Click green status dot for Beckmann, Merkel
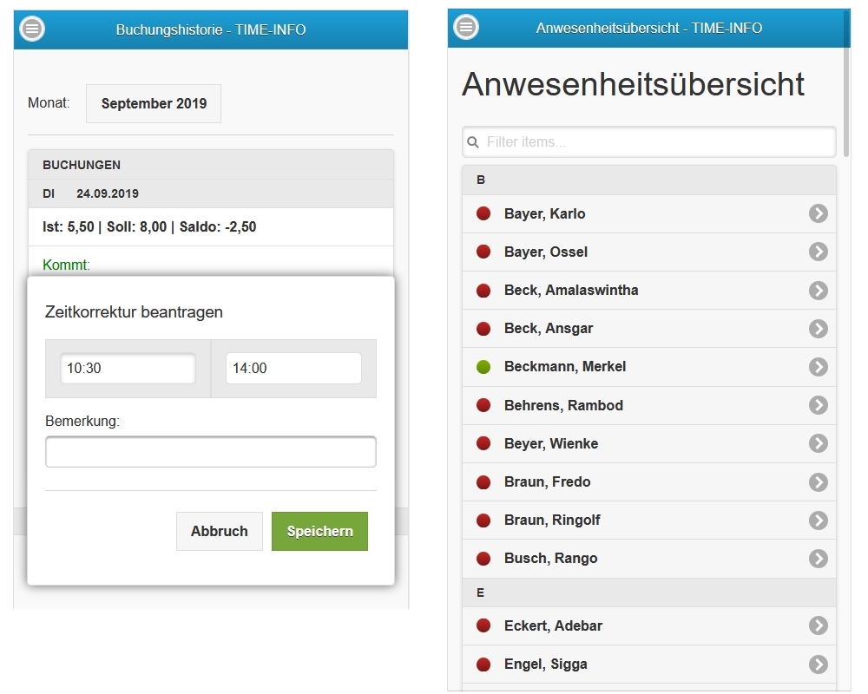 click(x=483, y=367)
